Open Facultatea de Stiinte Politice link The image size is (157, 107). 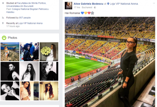click(x=26, y=5)
